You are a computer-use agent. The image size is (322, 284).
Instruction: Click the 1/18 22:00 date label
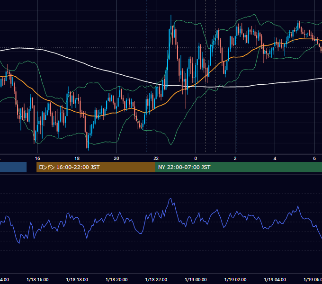(156, 279)
